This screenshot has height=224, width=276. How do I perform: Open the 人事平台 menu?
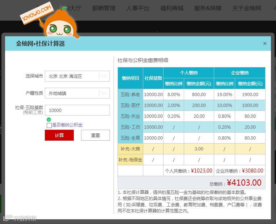pos(138,8)
